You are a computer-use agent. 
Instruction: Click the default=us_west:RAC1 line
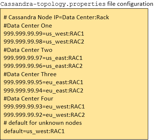pyautogui.click(x=34, y=131)
